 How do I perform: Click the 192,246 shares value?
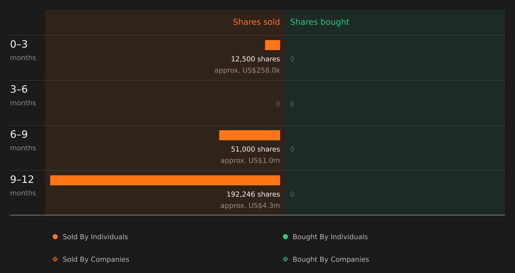[x=253, y=194]
